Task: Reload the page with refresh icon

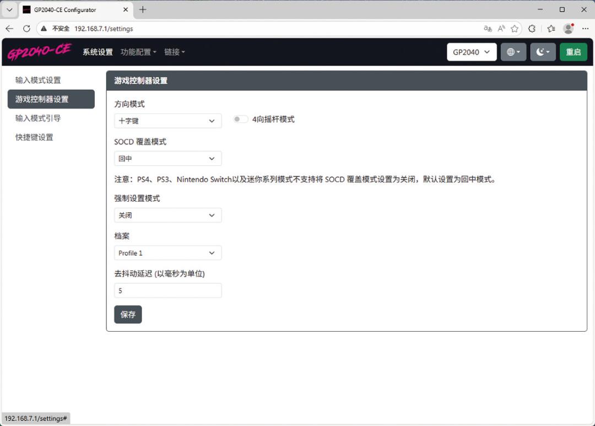Action: [x=26, y=29]
